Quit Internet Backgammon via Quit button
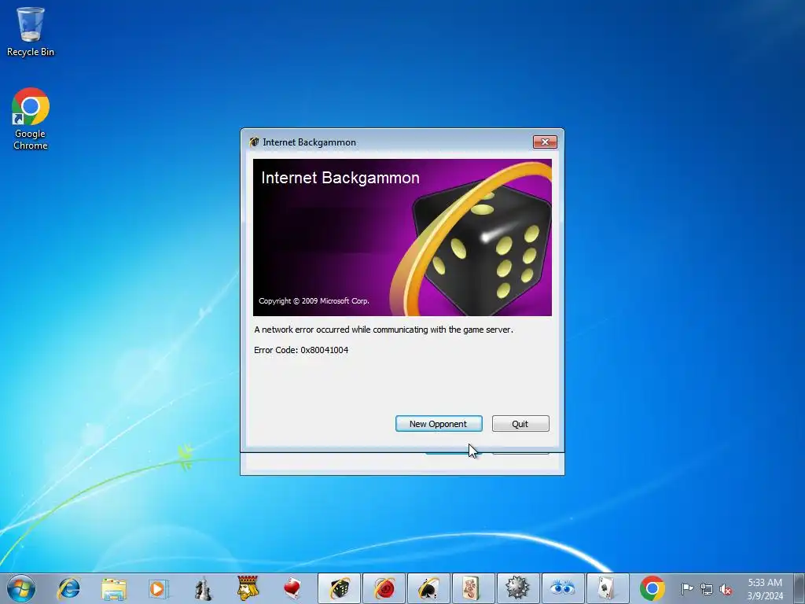The image size is (805, 604). [520, 424]
